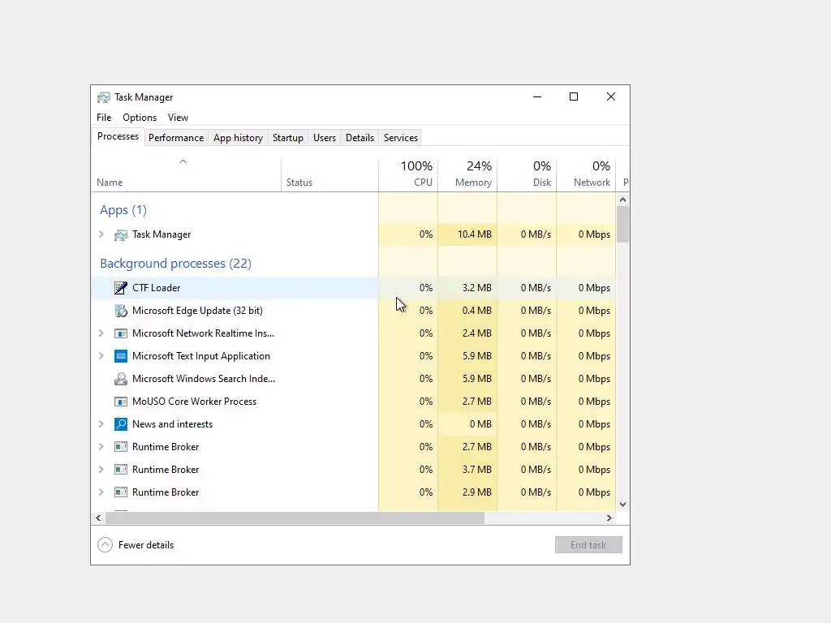The image size is (831, 623).
Task: Open the Options menu
Action: pos(140,118)
